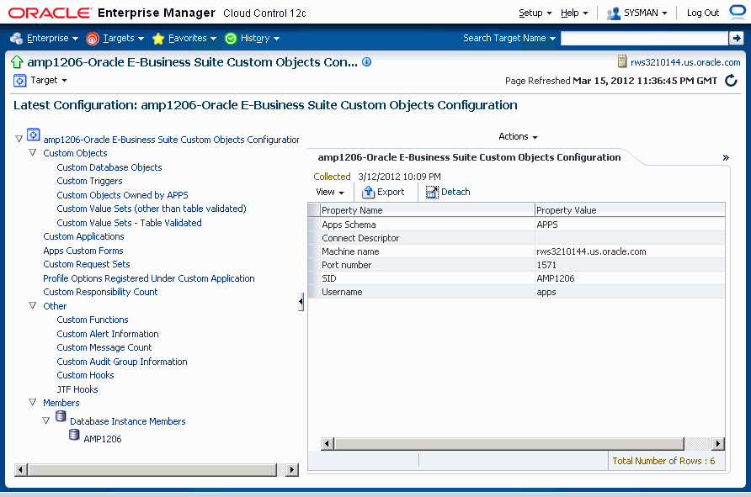
Task: Select Custom Database Objects in tree
Action: [109, 167]
